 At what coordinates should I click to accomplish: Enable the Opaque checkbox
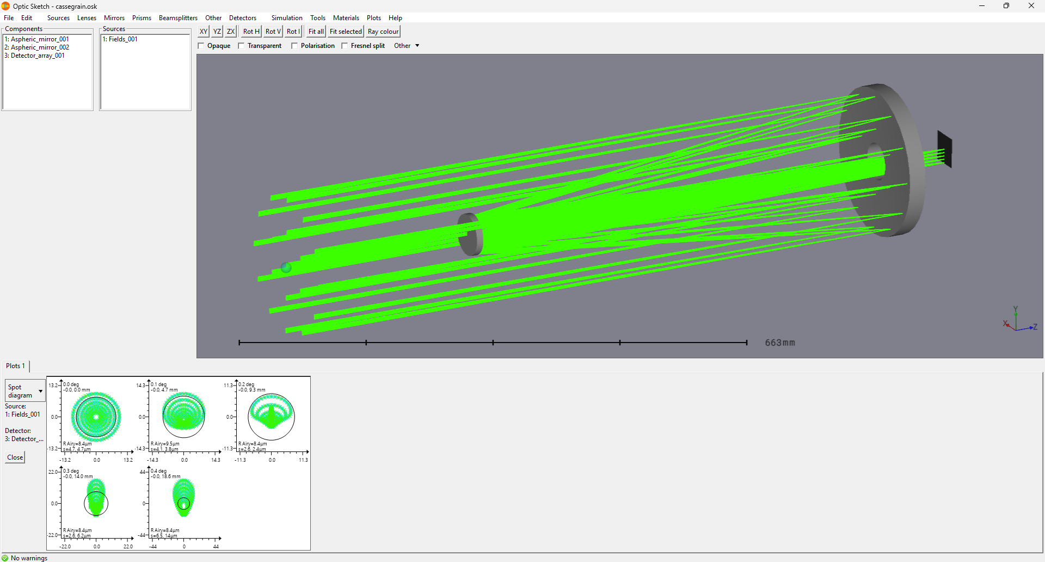[x=214, y=46]
